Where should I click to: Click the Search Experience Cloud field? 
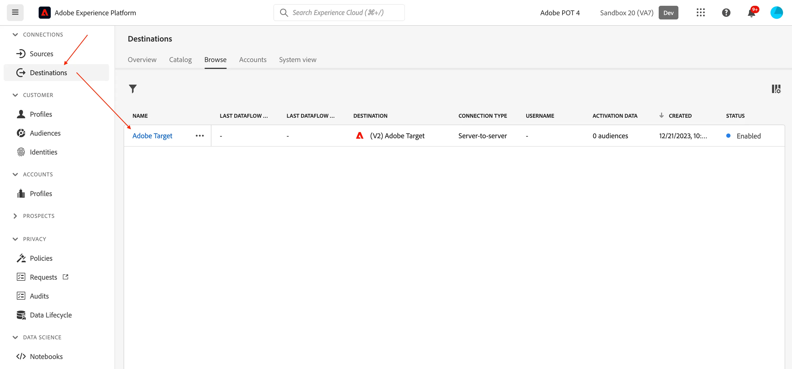tap(339, 13)
